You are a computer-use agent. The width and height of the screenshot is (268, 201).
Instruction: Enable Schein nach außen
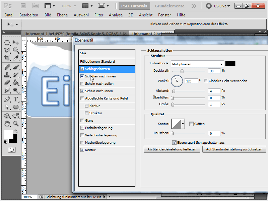point(82,83)
